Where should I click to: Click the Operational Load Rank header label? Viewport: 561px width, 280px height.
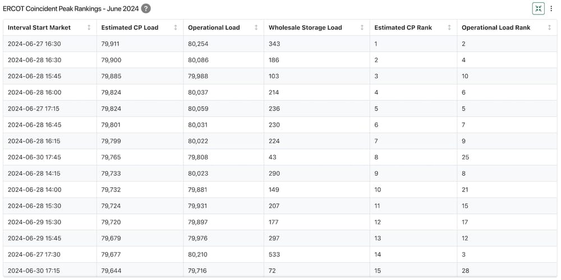(x=496, y=27)
